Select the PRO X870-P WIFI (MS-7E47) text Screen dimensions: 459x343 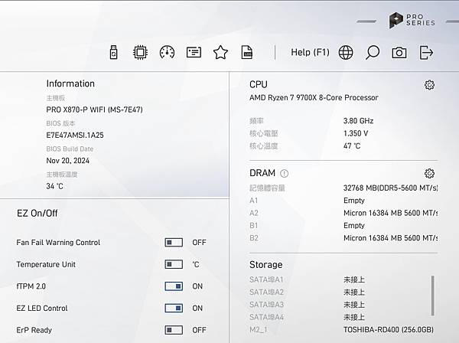tap(94, 109)
